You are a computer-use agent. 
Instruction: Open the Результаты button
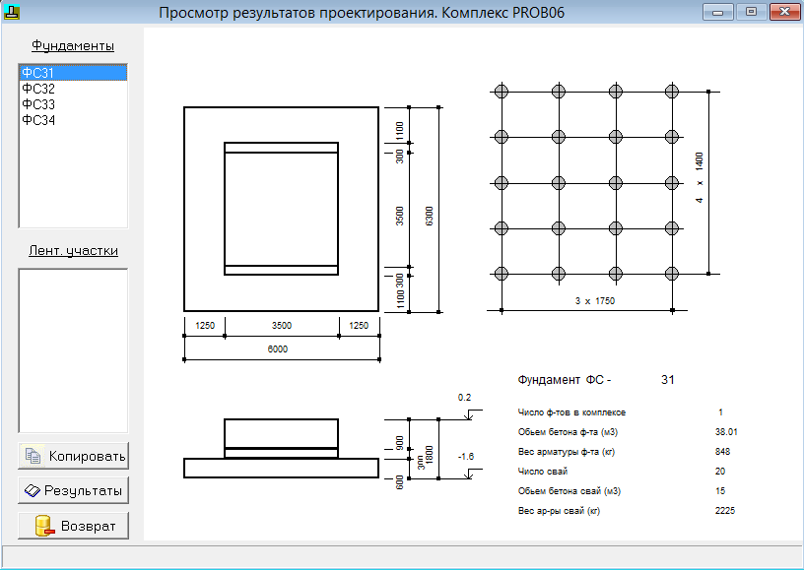click(x=73, y=490)
